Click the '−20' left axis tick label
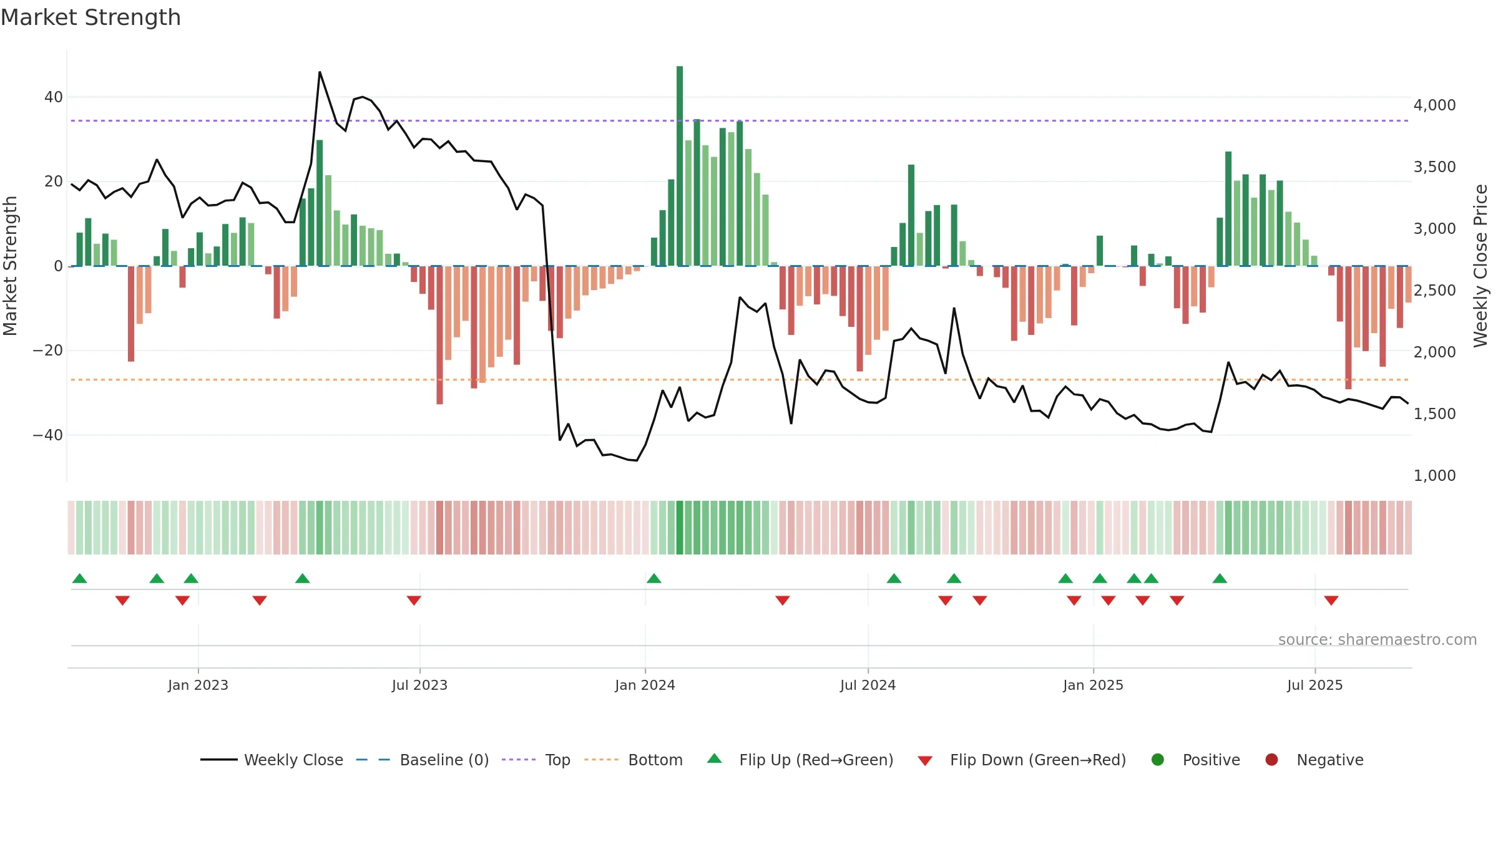The width and height of the screenshot is (1498, 842). (x=48, y=351)
